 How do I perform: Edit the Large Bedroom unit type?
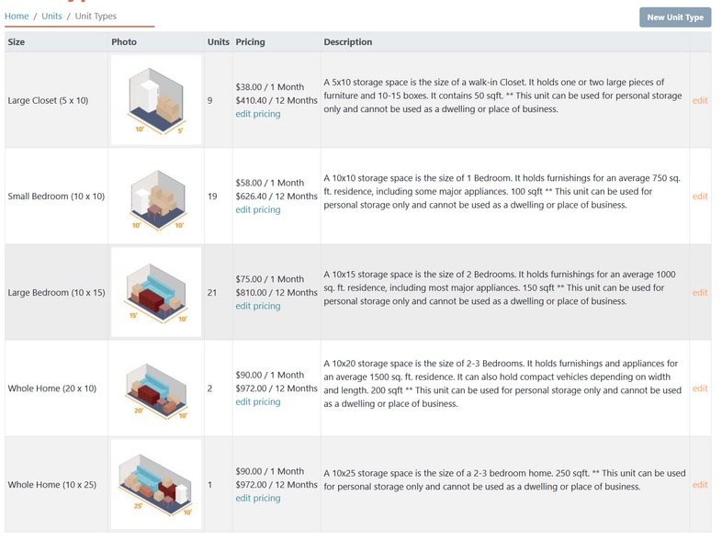coord(700,292)
